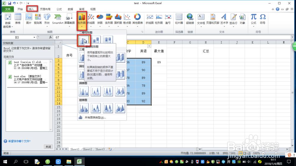Switch to the Formulas (公式) tab
The width and height of the screenshot is (296, 166).
pos(59,9)
